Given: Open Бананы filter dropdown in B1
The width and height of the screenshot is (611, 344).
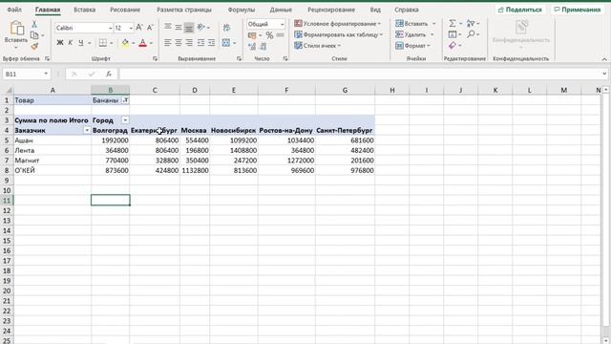Looking at the screenshot, I should pyautogui.click(x=125, y=100).
